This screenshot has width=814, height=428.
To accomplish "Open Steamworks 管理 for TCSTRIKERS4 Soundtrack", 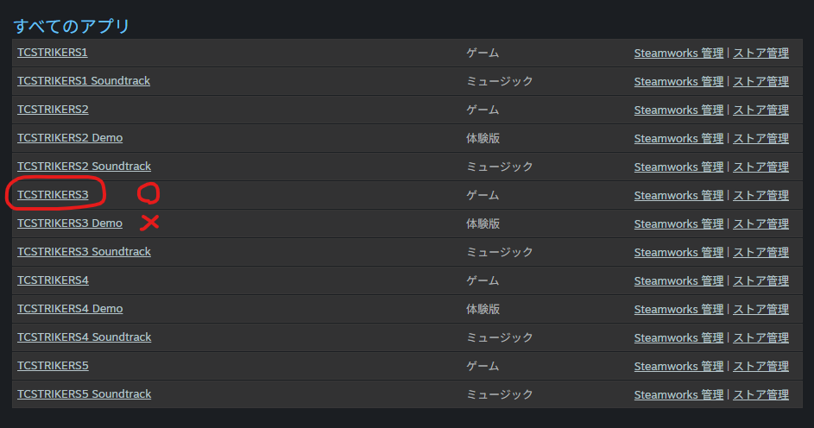I will (x=678, y=338).
